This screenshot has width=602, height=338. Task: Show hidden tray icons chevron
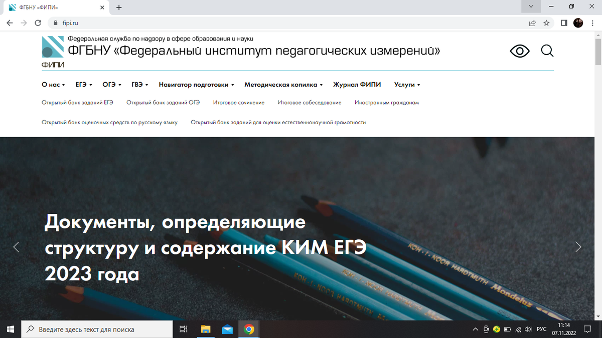click(x=476, y=329)
